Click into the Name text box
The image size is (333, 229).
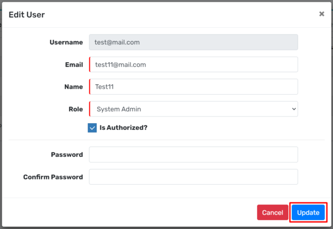[193, 86]
